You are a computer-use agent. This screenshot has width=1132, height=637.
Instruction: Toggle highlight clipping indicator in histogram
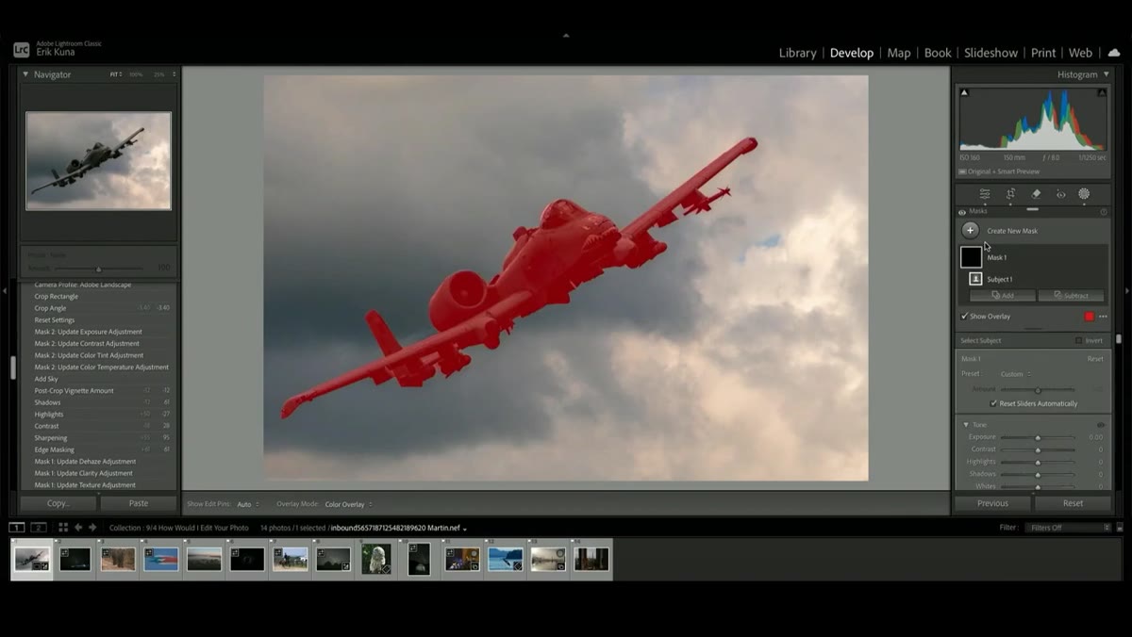1102,92
